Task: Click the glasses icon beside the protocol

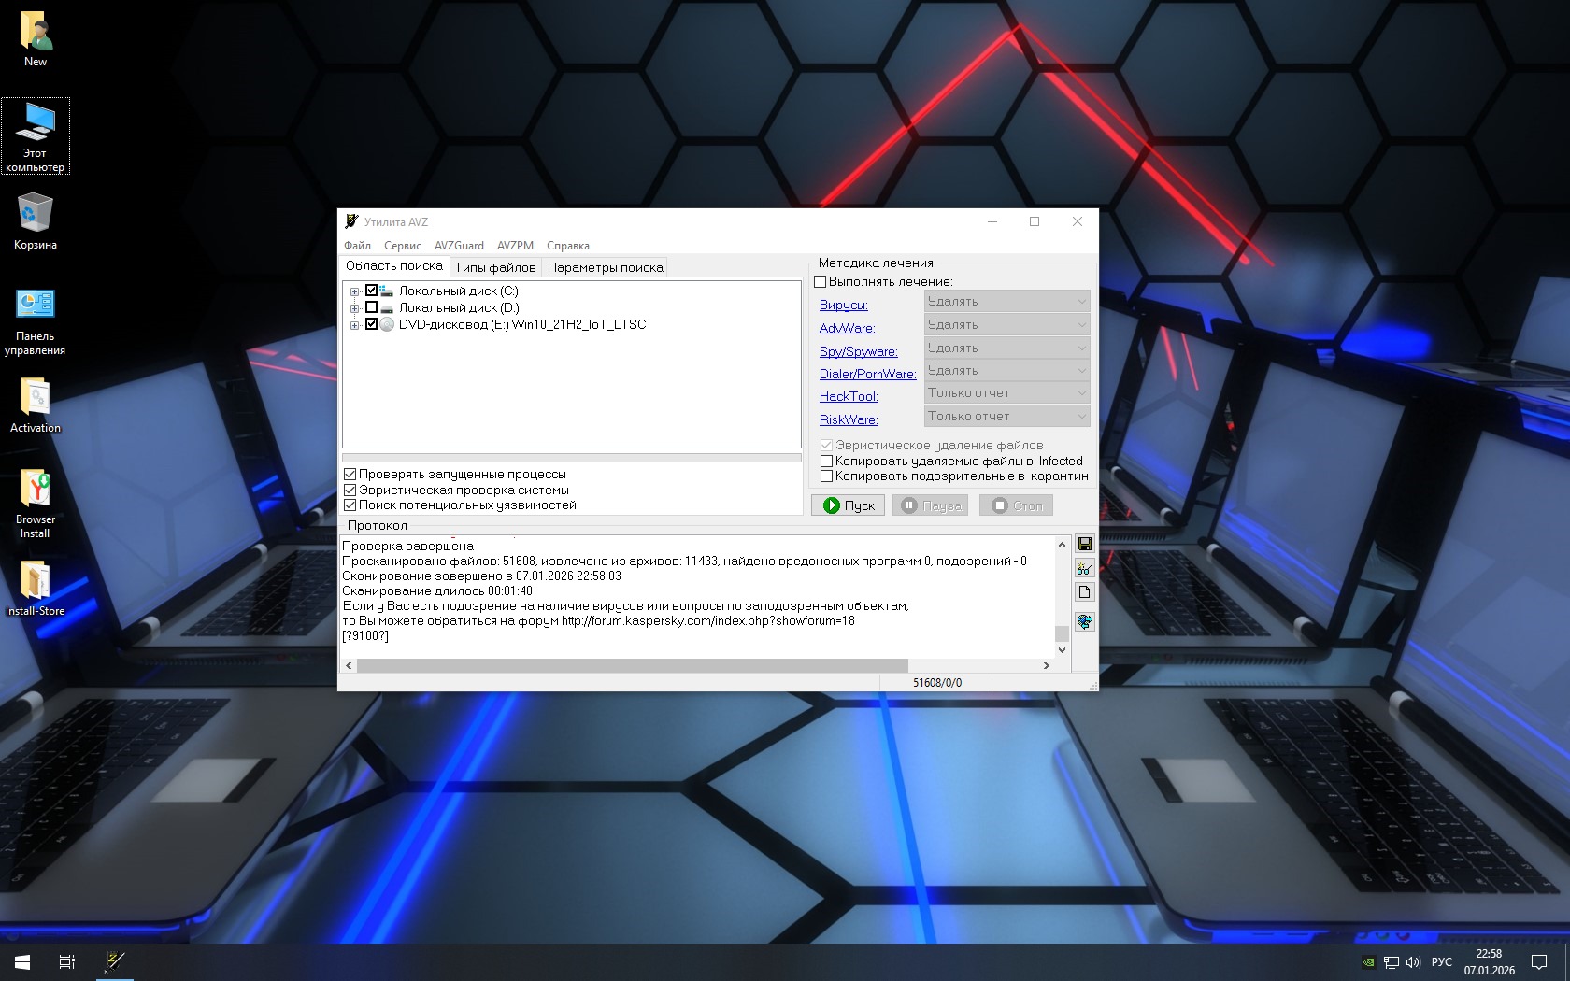Action: (1084, 568)
